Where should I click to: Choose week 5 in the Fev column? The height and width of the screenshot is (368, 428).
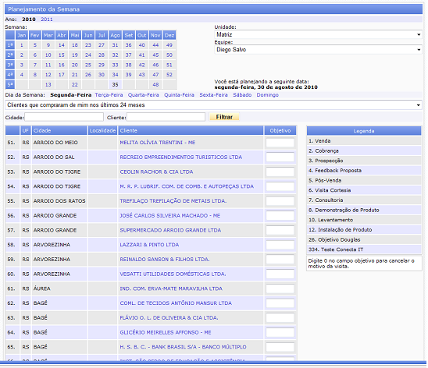(35, 45)
